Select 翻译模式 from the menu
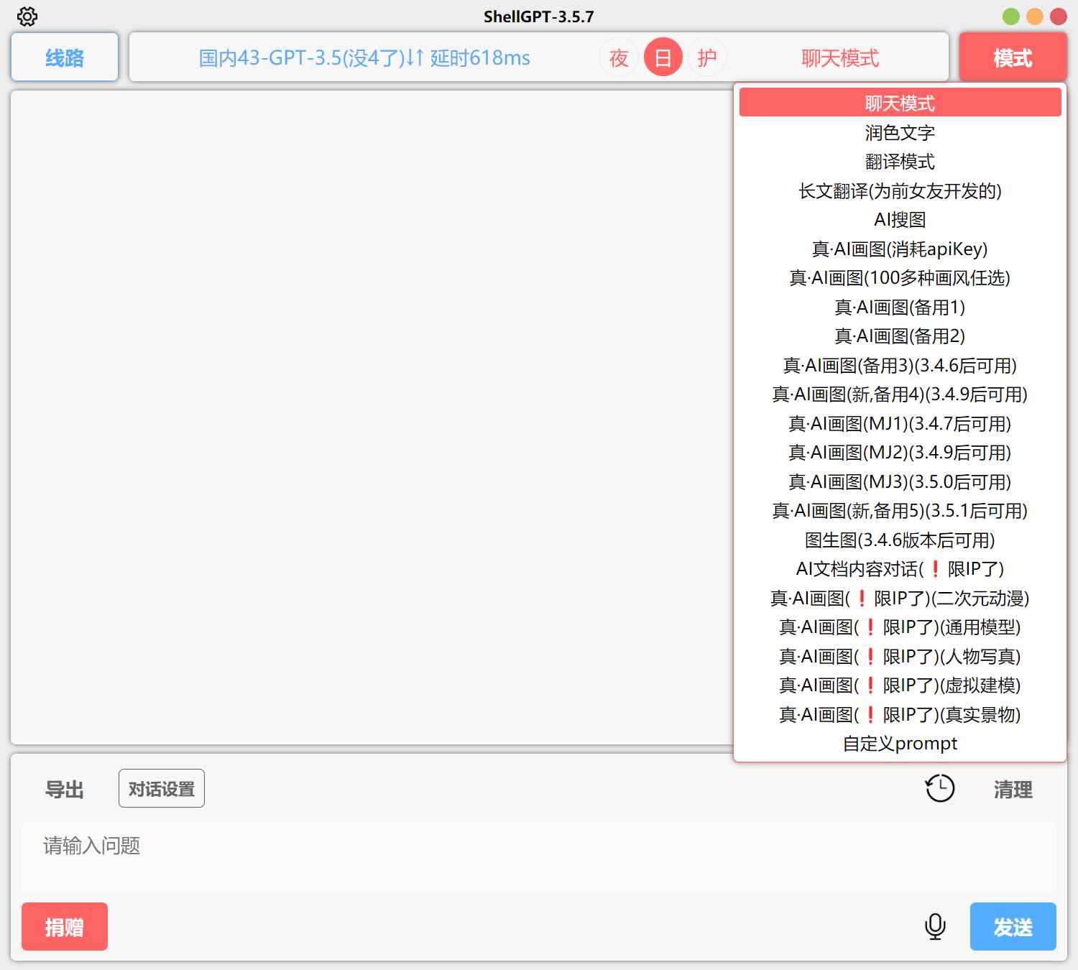This screenshot has height=970, width=1078. click(900, 161)
